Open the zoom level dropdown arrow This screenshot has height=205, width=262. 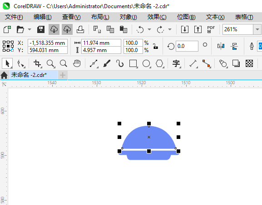tap(257, 29)
